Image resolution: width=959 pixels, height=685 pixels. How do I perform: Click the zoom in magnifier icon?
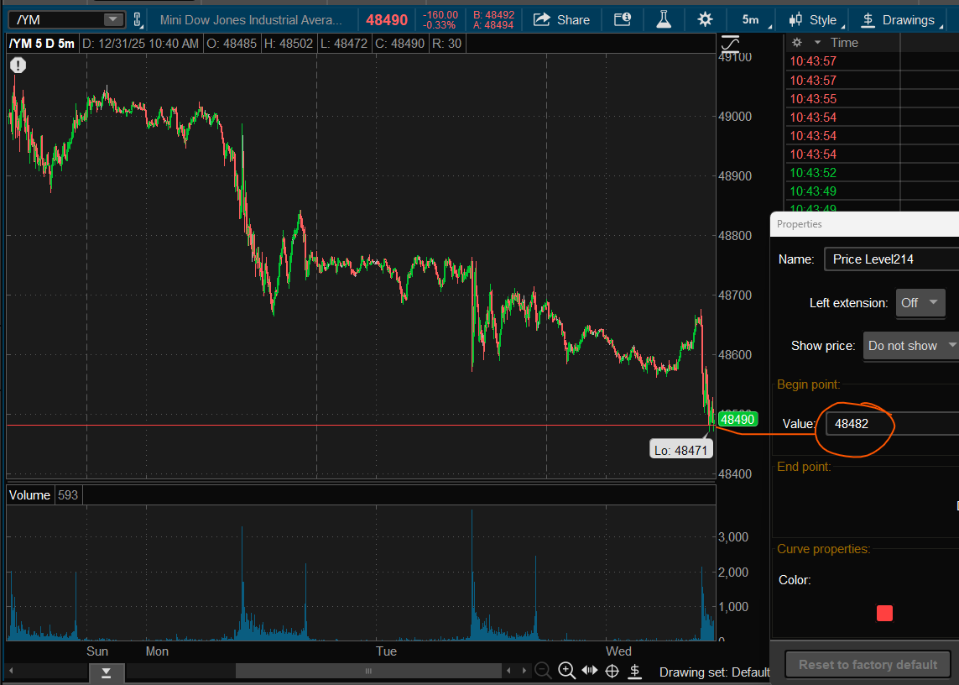(566, 671)
